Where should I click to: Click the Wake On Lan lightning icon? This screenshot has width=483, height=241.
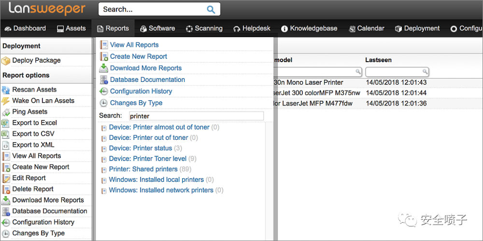6,101
